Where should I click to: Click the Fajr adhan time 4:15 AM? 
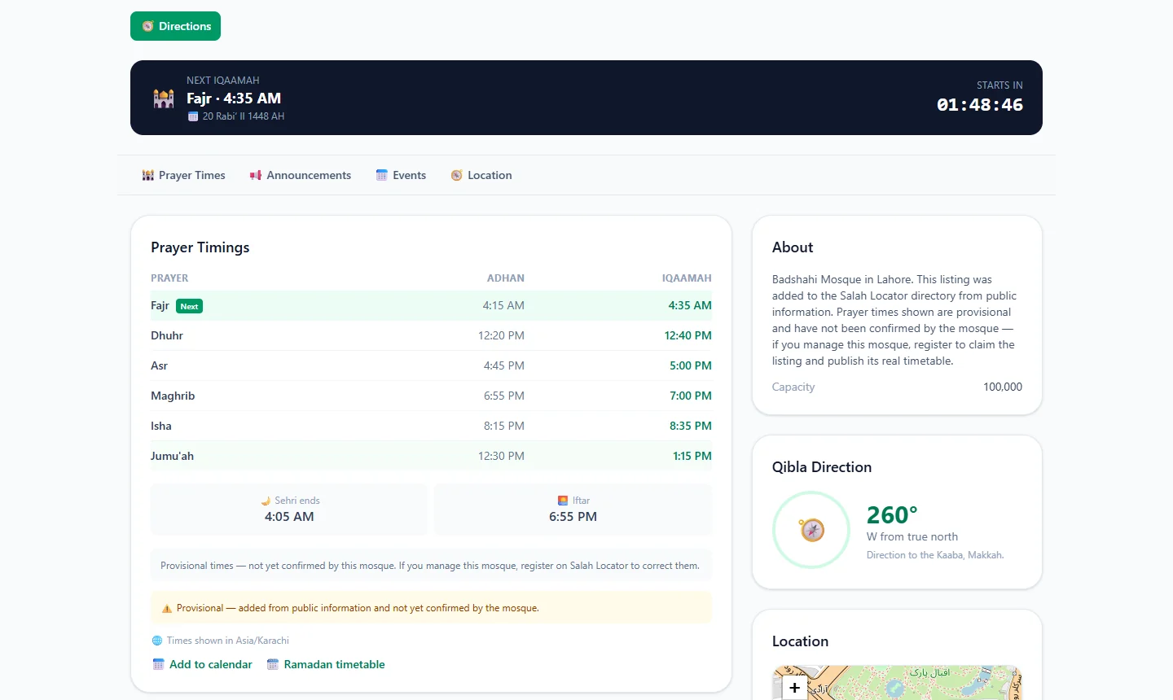point(503,305)
